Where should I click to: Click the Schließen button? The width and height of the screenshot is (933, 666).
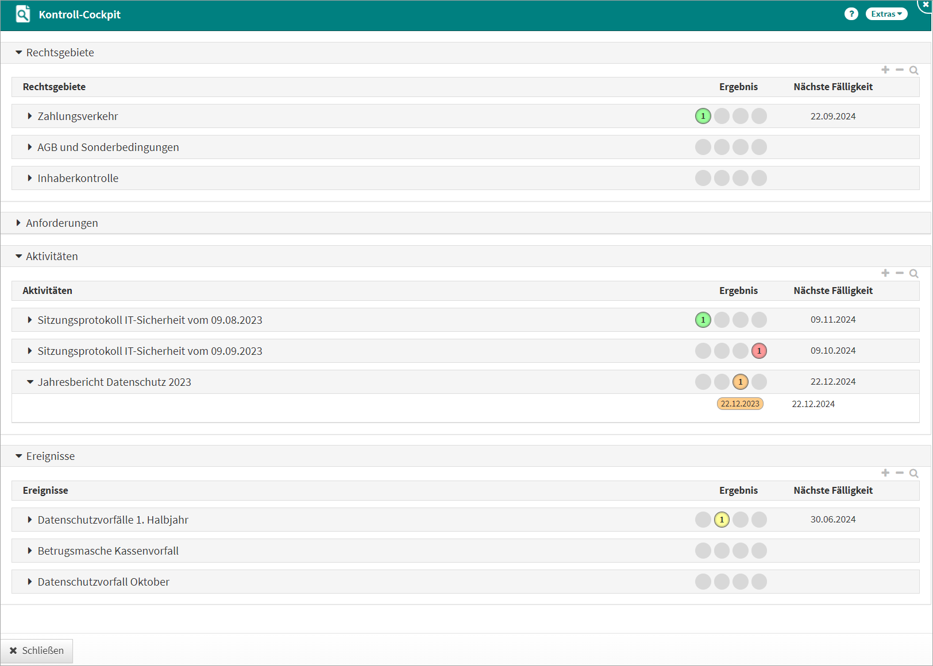pyautogui.click(x=37, y=650)
